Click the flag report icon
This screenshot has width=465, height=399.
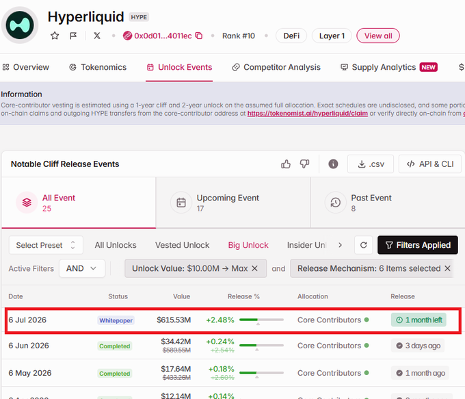(x=73, y=36)
